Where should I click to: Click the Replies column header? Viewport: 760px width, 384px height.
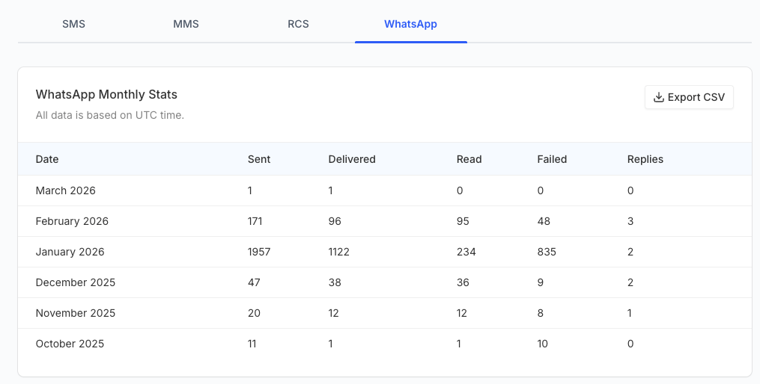[645, 159]
